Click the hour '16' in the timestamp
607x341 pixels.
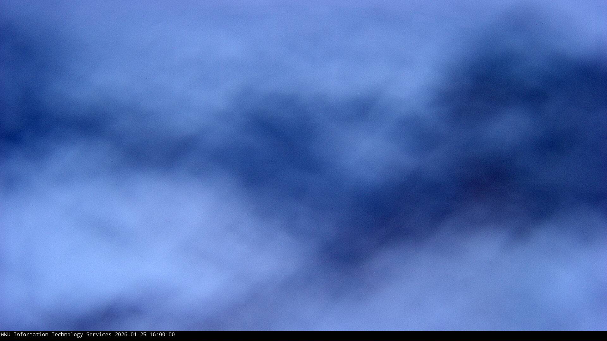[x=152, y=334]
